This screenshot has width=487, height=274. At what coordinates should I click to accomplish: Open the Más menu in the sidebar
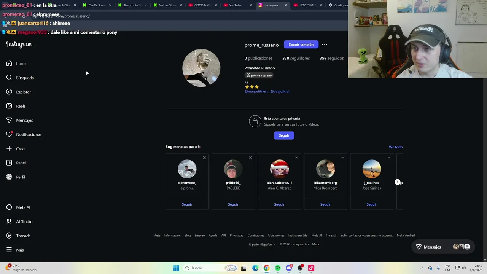15,250
